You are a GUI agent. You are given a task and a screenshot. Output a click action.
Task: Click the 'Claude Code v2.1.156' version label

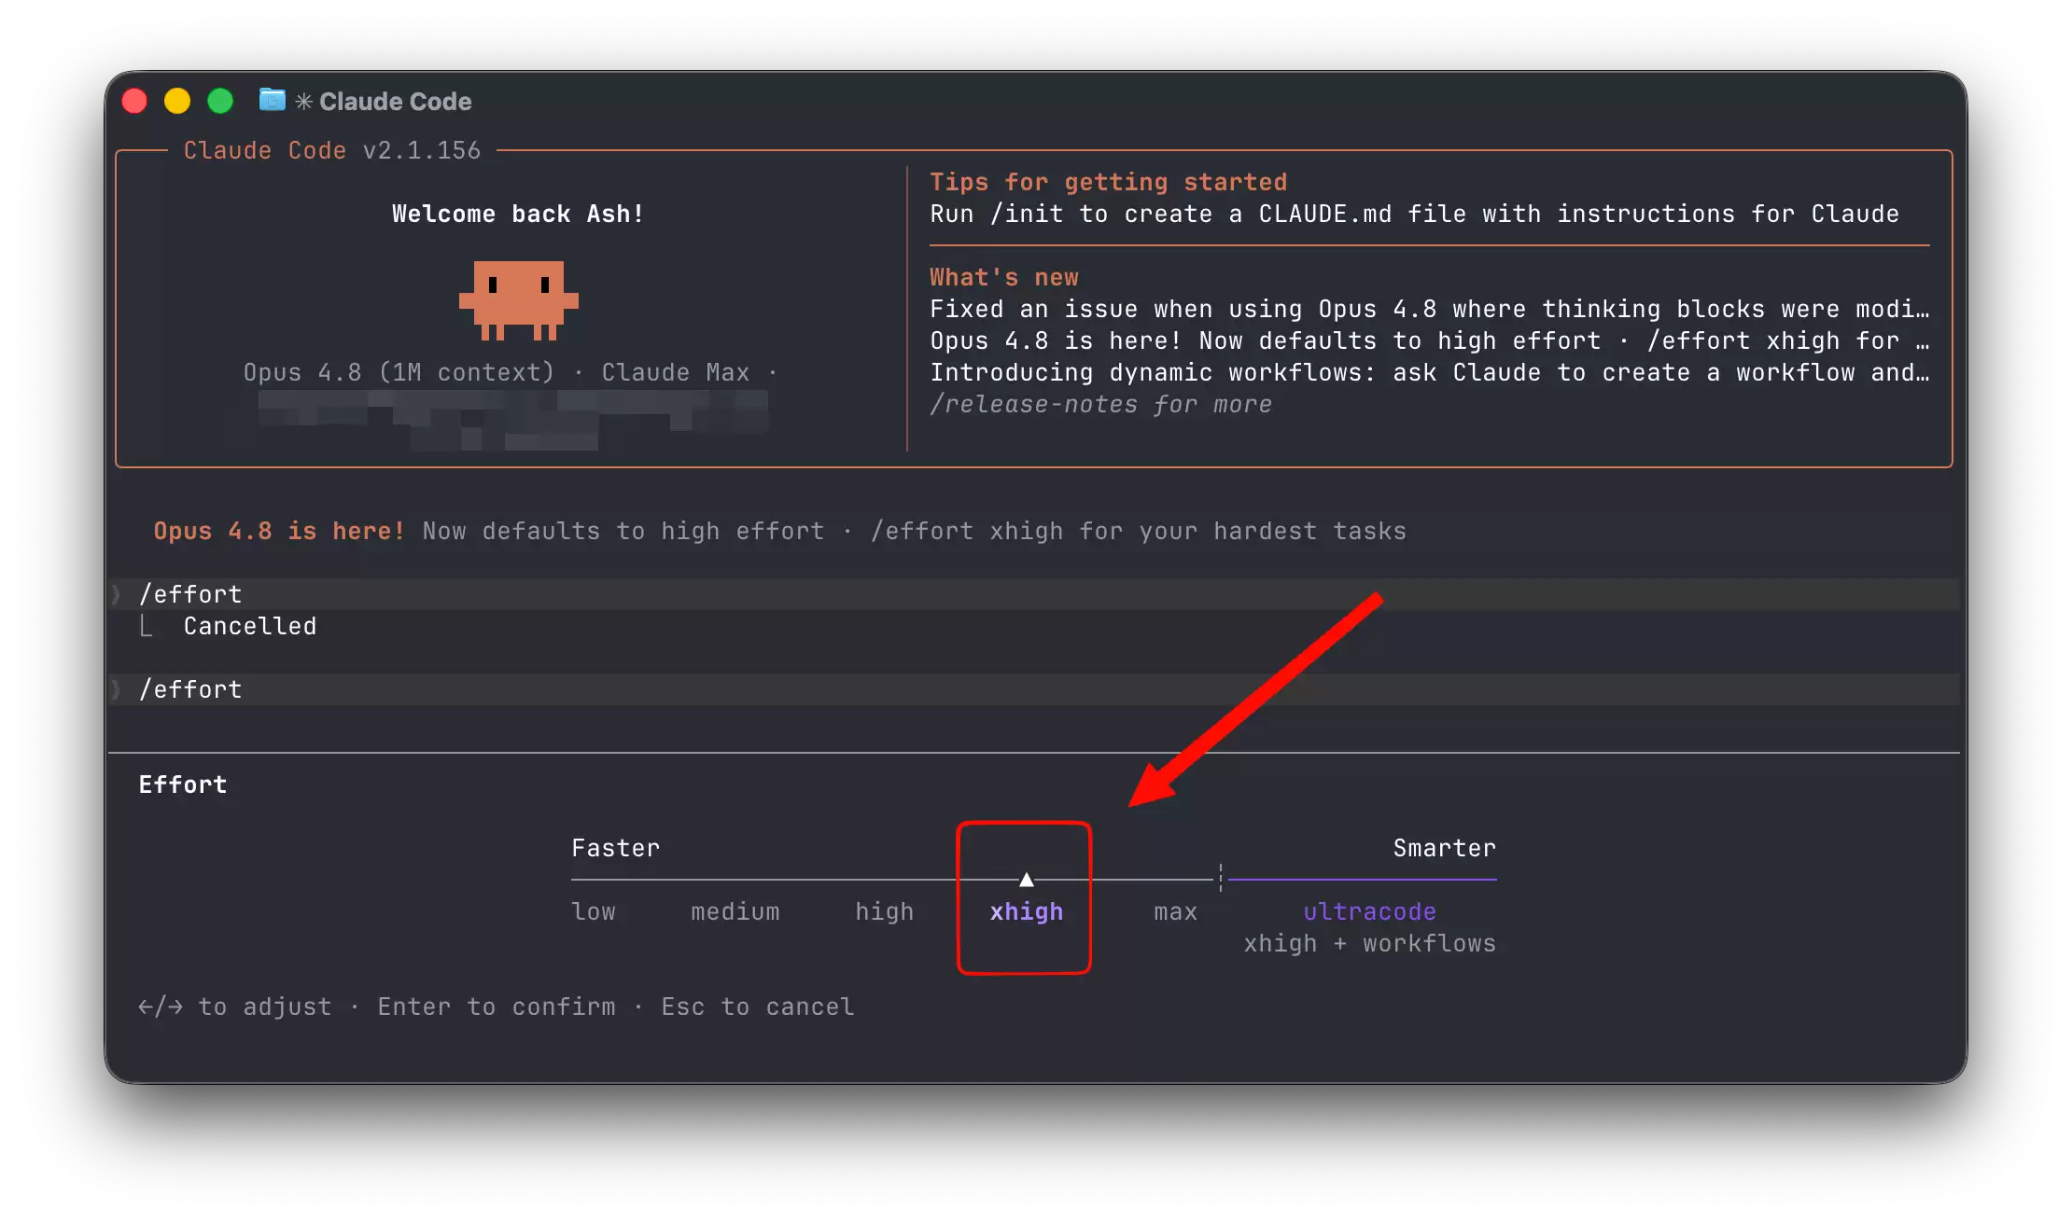332,150
